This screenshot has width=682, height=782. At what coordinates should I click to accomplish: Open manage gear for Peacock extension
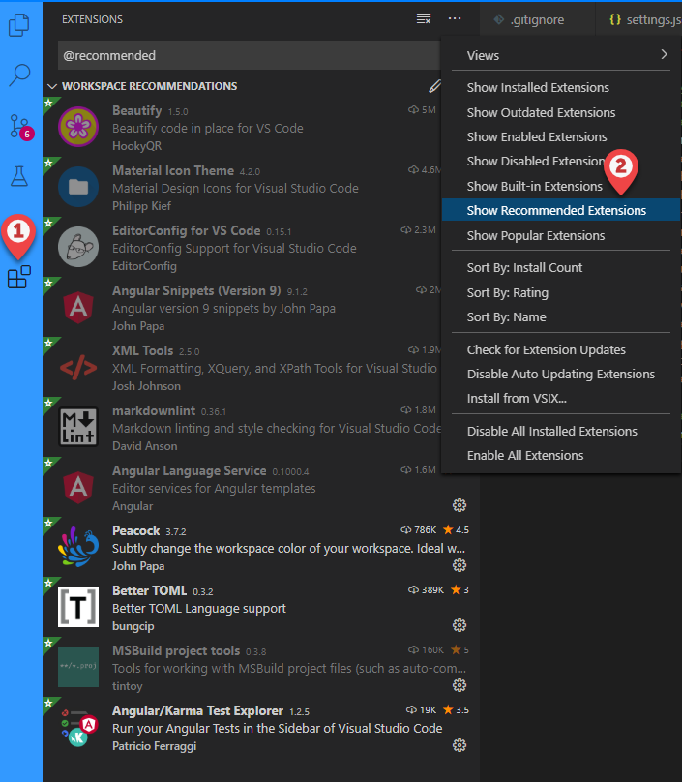pos(460,565)
